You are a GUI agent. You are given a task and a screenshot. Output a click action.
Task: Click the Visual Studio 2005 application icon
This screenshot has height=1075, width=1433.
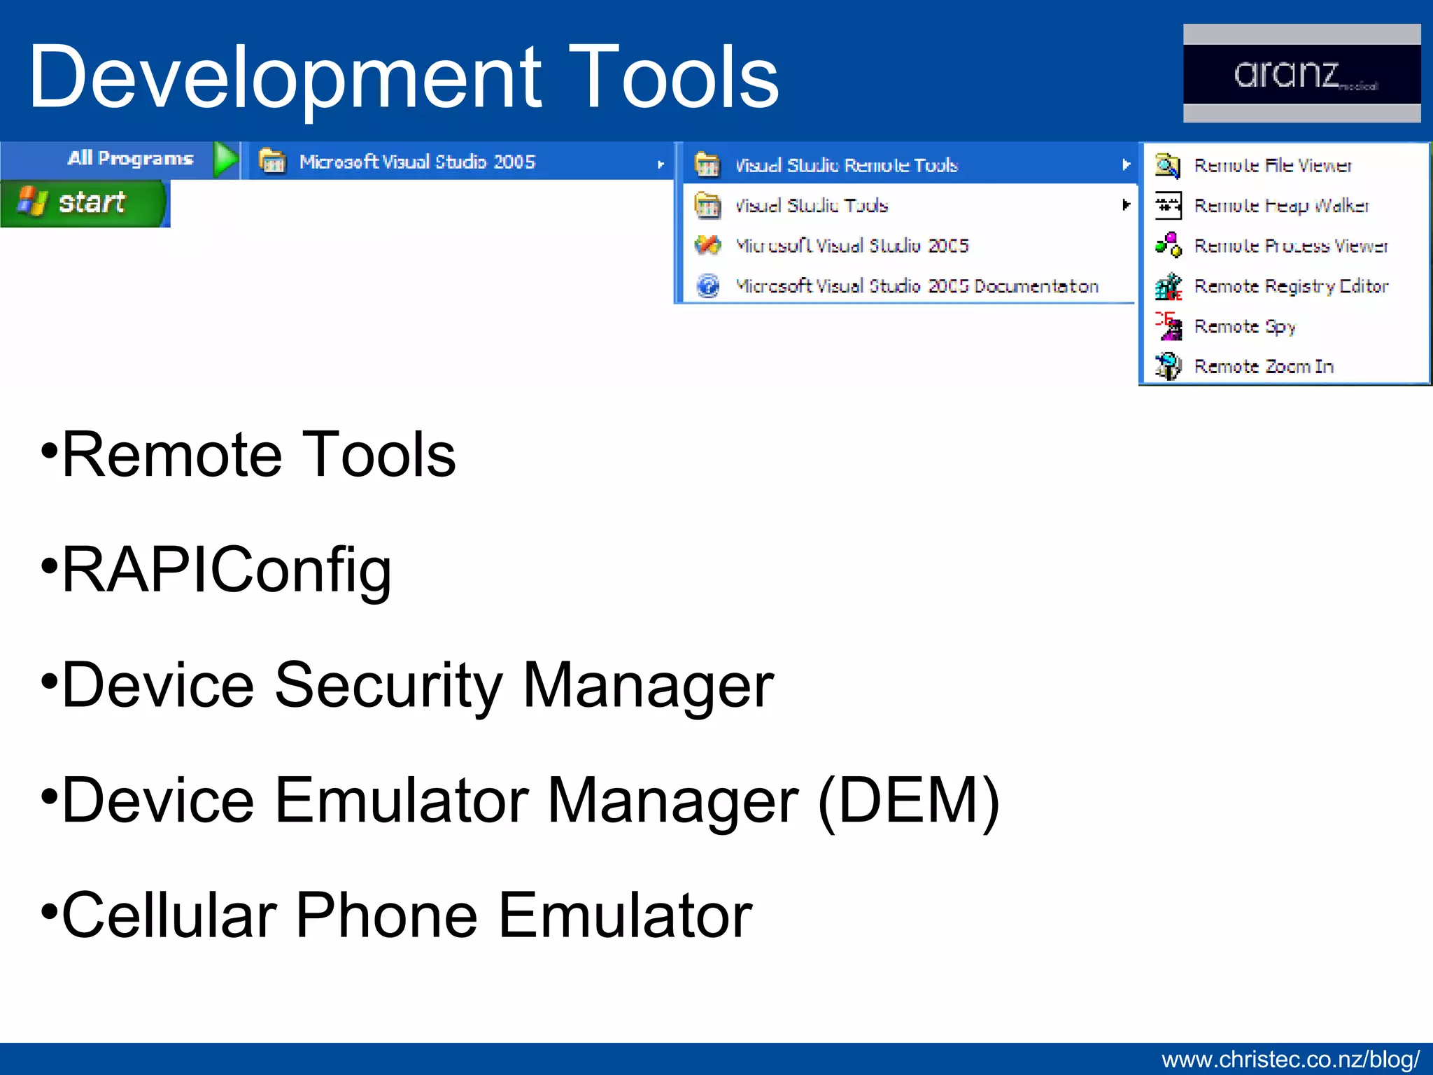click(707, 245)
